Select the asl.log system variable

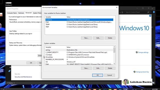(x=79, y=50)
